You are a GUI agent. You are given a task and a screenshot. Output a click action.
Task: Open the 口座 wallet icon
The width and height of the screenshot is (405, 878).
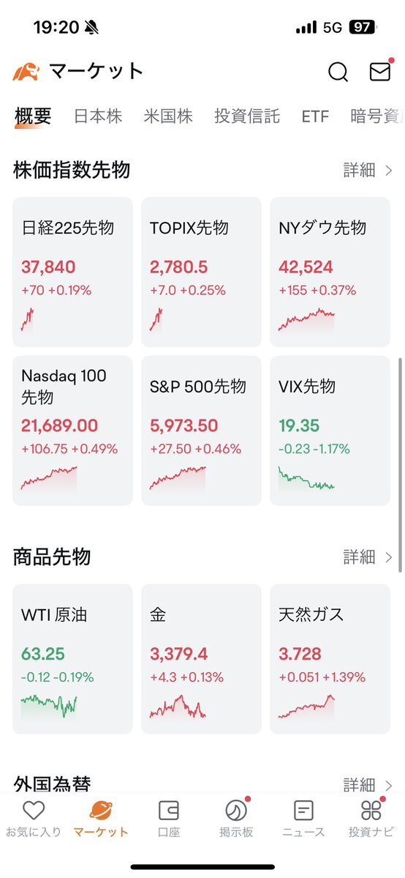point(168,810)
